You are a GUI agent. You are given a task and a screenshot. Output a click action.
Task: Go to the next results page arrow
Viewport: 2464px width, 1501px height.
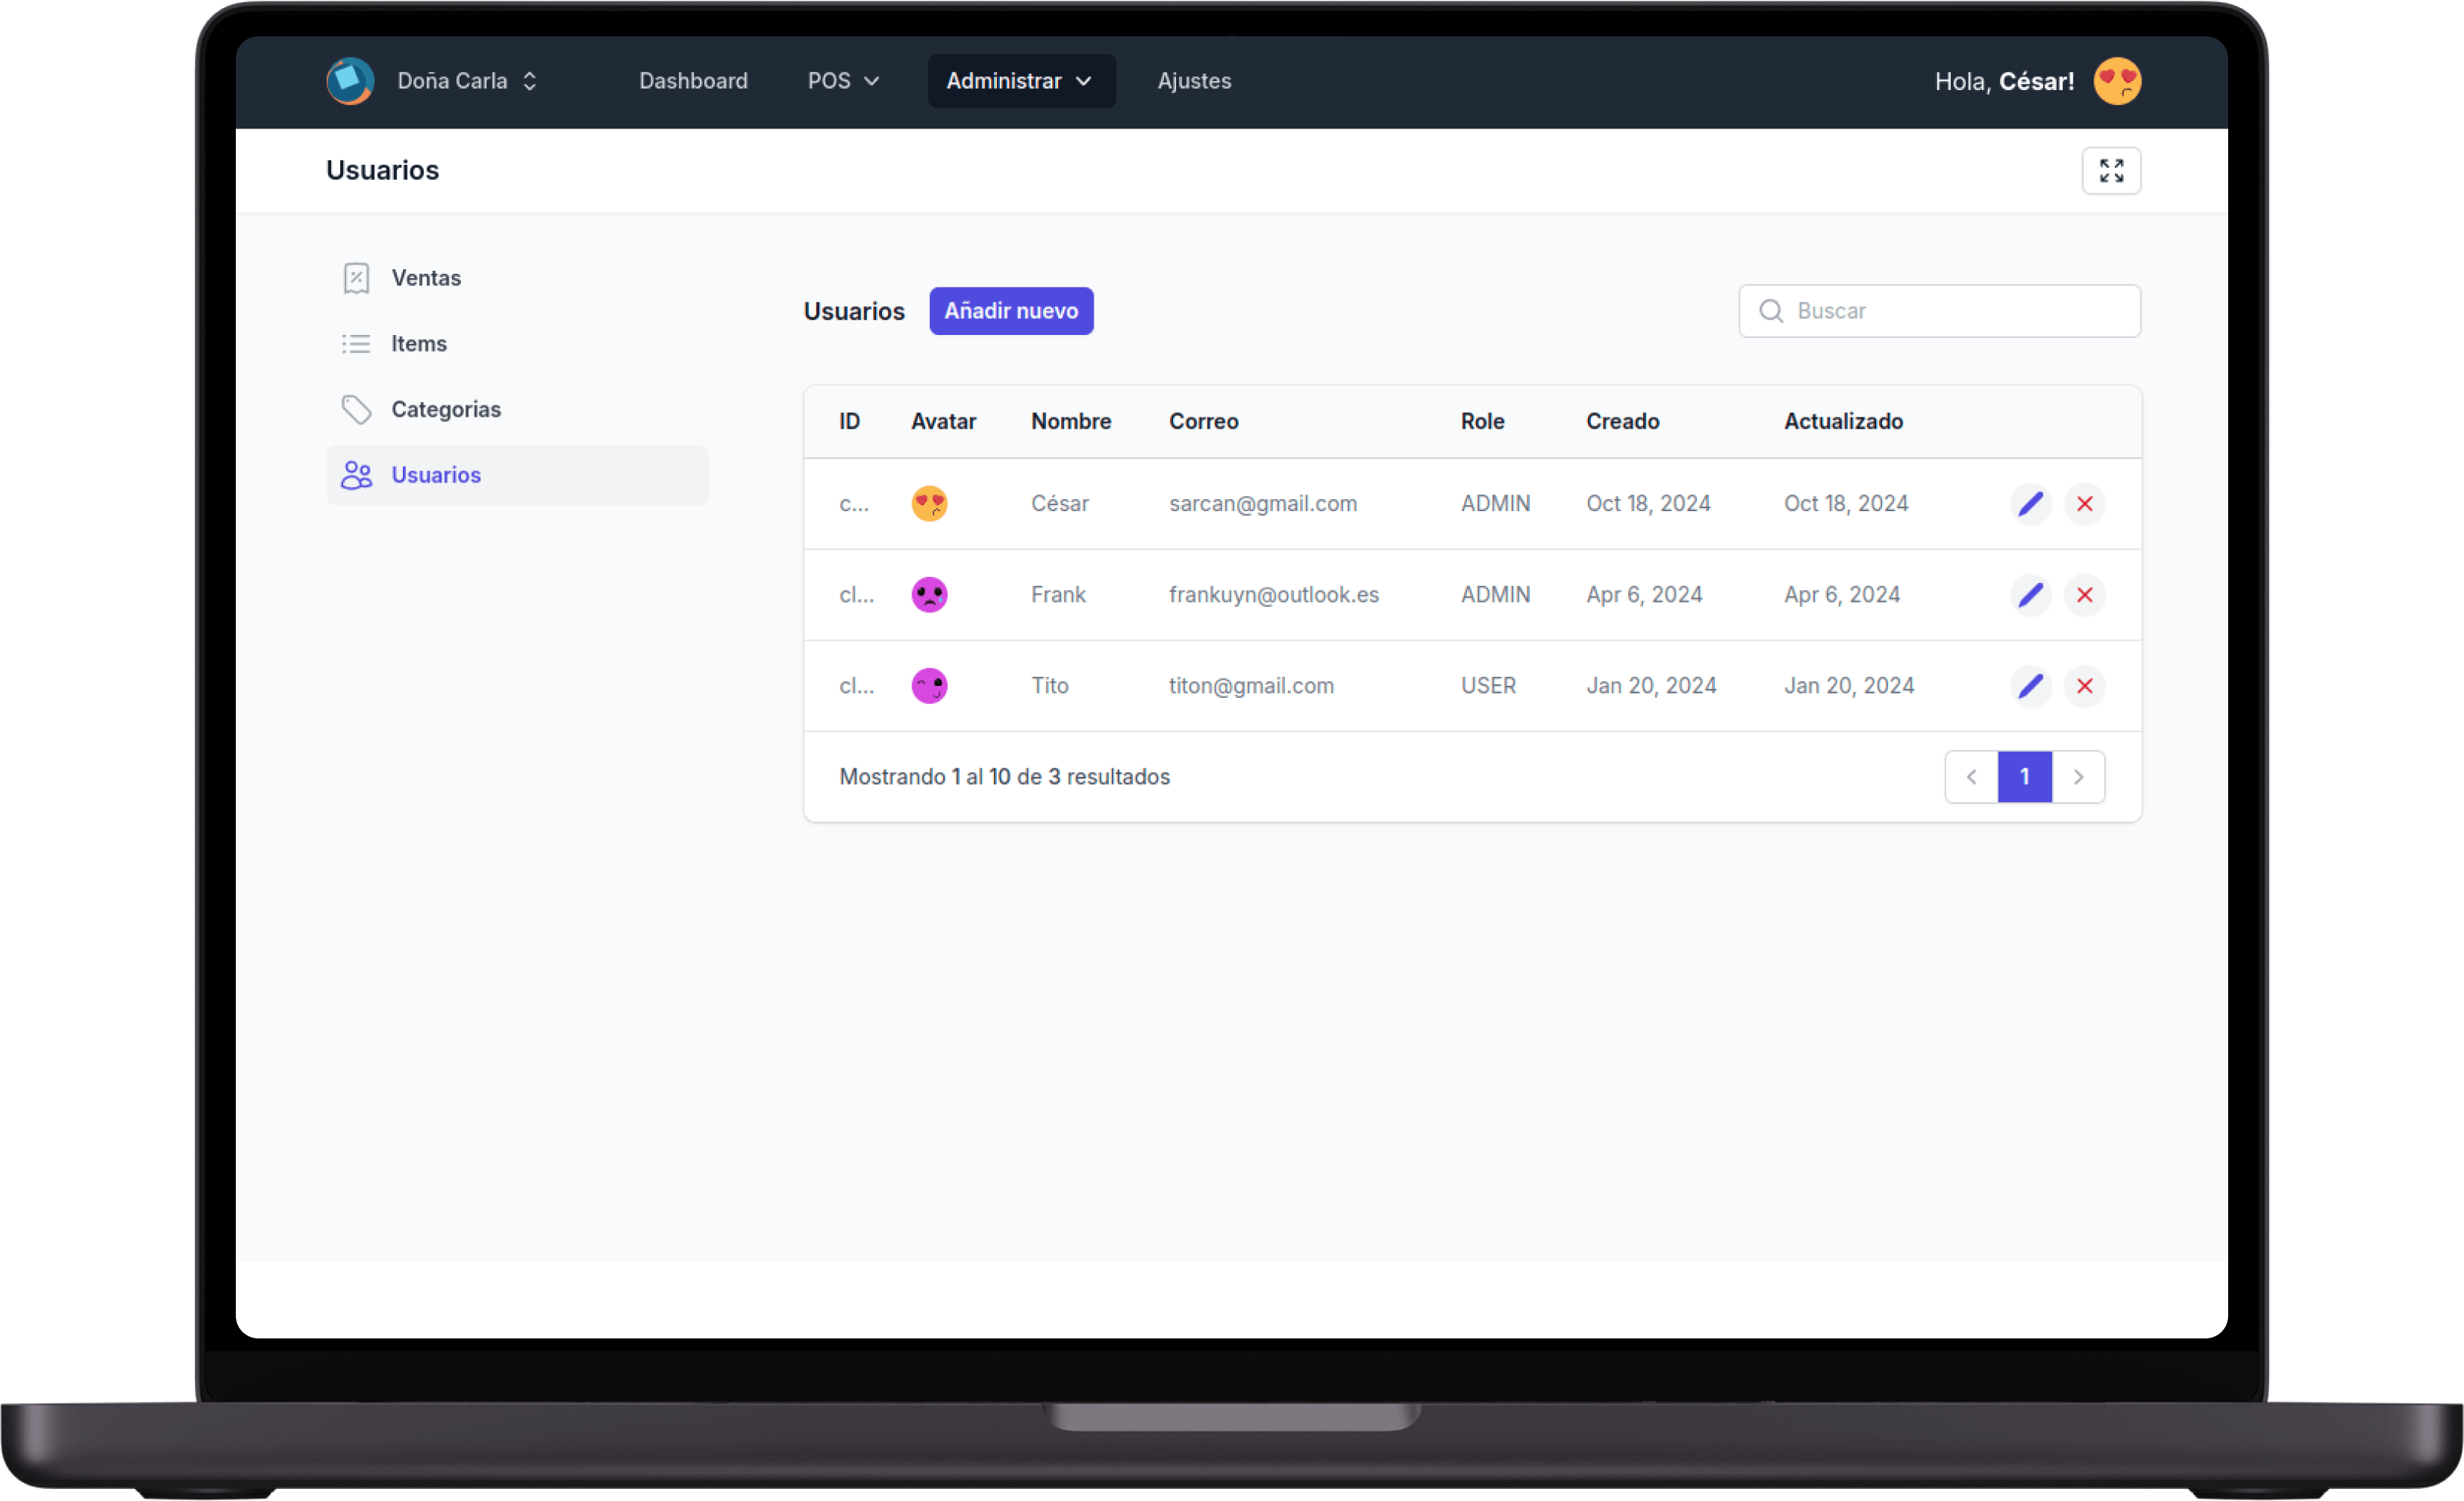click(2078, 777)
